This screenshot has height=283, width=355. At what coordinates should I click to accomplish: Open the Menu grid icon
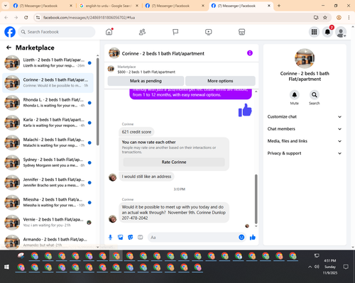tap(314, 32)
